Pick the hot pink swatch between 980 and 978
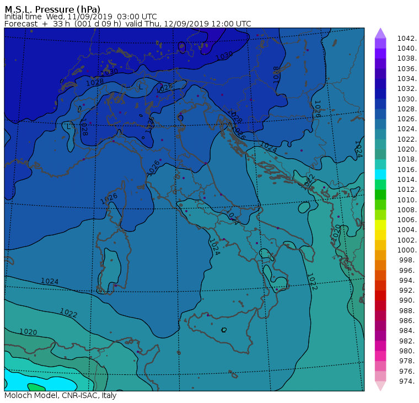The image size is (419, 403). [x=380, y=356]
